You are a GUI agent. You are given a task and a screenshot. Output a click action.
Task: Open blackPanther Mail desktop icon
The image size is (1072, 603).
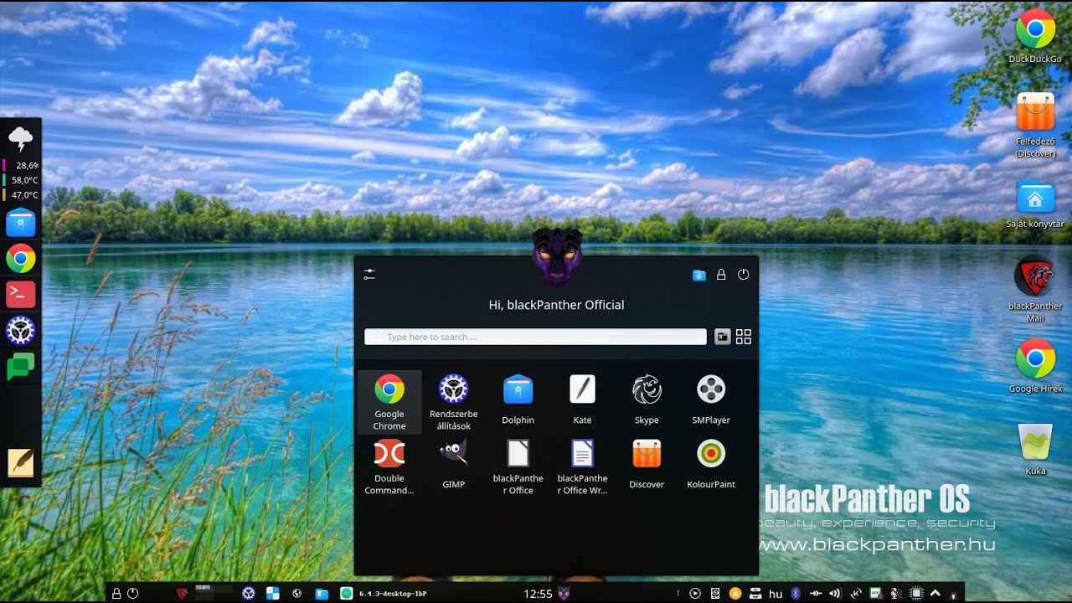click(x=1035, y=289)
